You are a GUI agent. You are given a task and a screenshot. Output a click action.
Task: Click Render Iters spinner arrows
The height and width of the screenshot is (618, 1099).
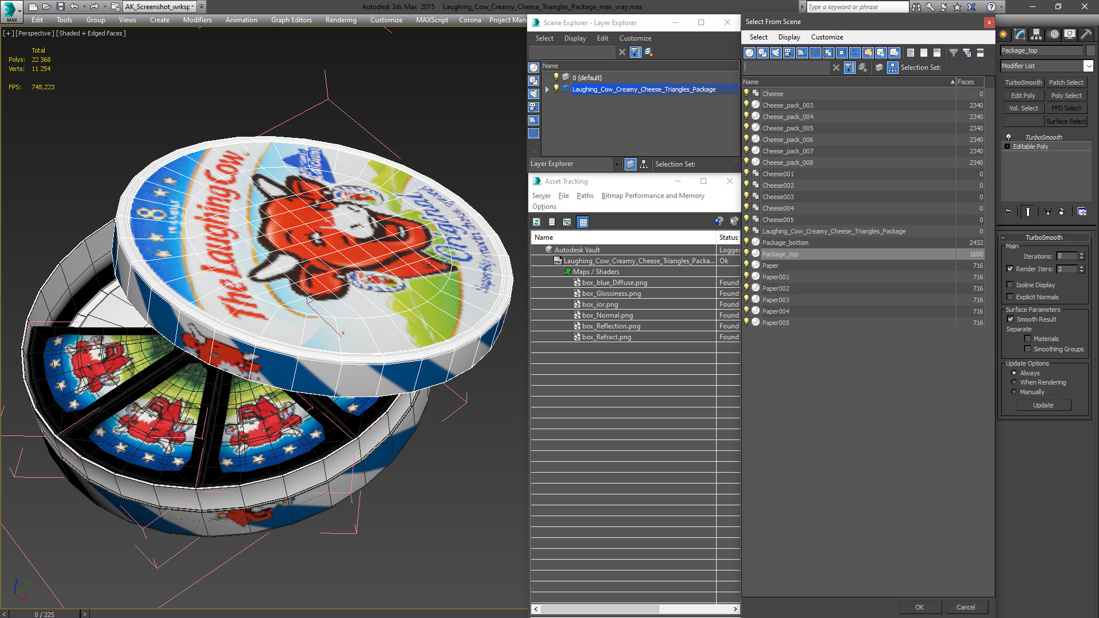pyautogui.click(x=1082, y=269)
